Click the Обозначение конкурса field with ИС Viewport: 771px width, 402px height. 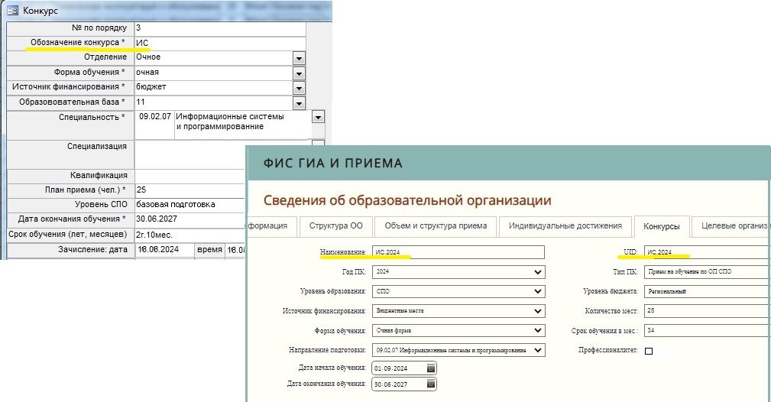point(220,43)
